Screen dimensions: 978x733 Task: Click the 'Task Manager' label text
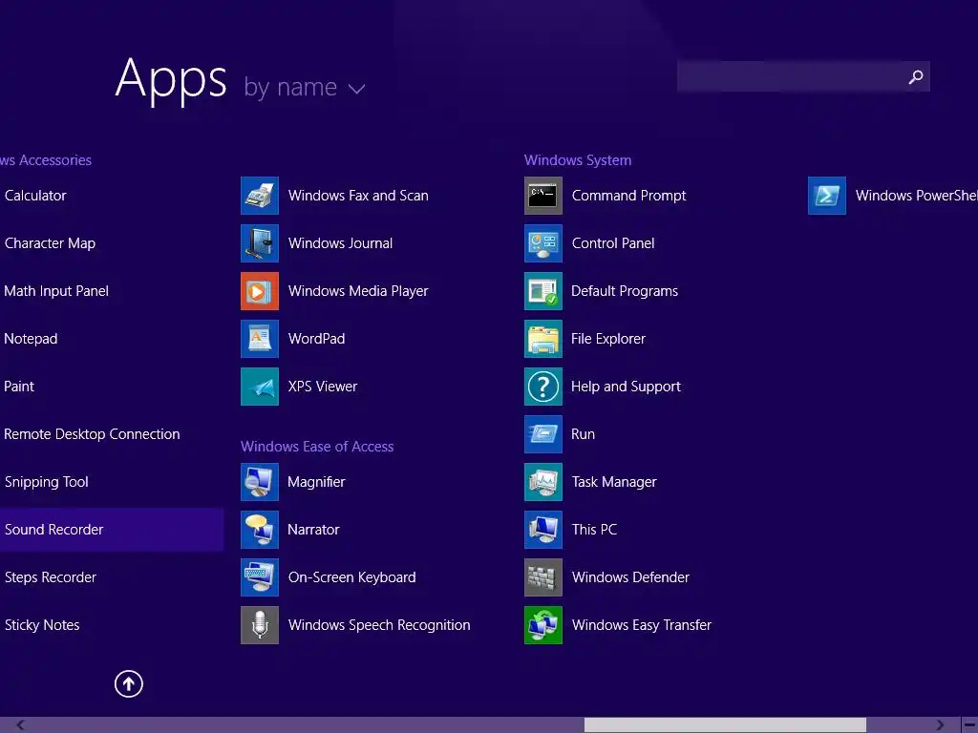point(614,482)
